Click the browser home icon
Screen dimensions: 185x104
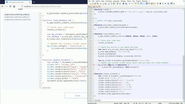(14, 6)
